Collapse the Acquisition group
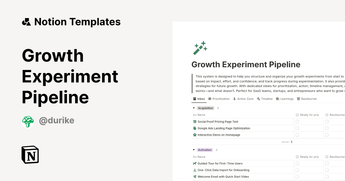Image resolution: width=345 pixels, height=181 pixels. coord(194,108)
